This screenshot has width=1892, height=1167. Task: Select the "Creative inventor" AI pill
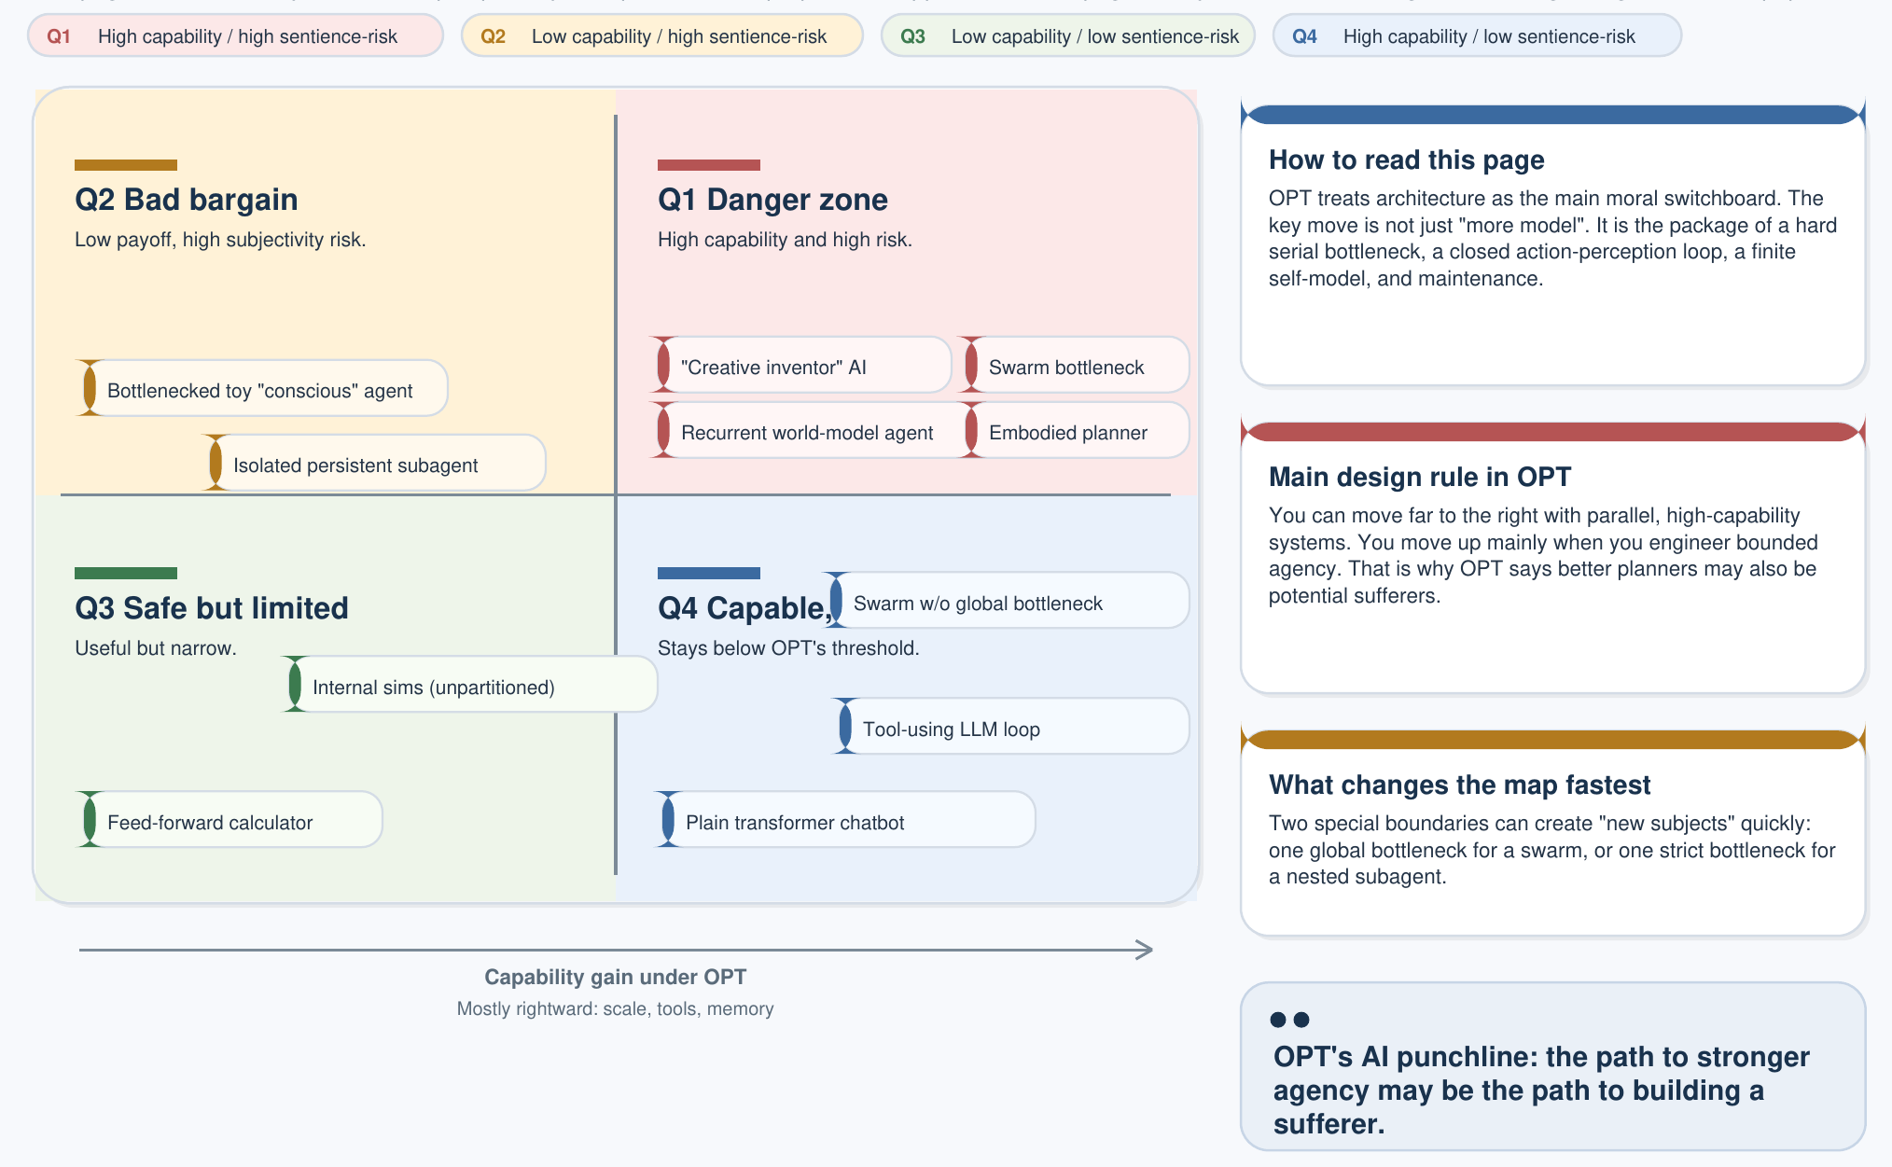[800, 366]
